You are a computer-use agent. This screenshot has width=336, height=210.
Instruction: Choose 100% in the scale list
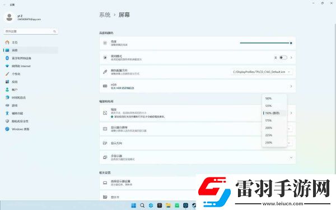tap(274, 99)
